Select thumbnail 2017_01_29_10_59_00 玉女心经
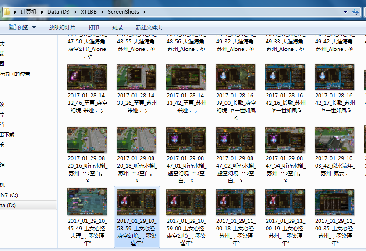The image size is (366, 251). tap(186, 202)
